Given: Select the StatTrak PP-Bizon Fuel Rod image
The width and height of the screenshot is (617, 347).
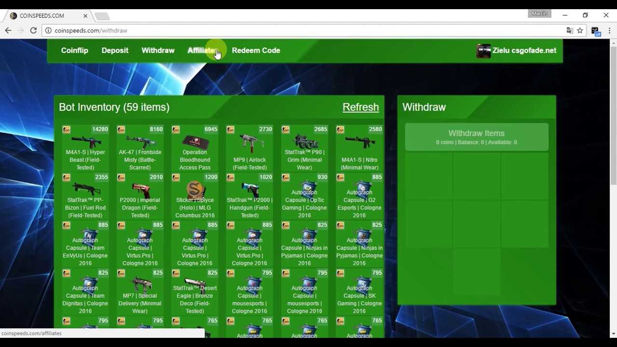Looking at the screenshot, I should (85, 189).
